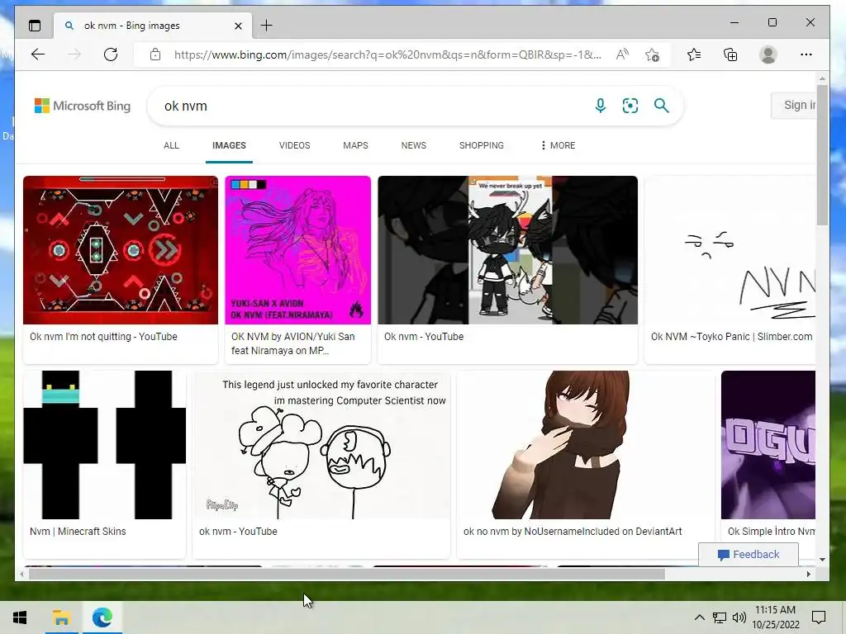Open Settings and more menu
The width and height of the screenshot is (846, 634).
(806, 54)
